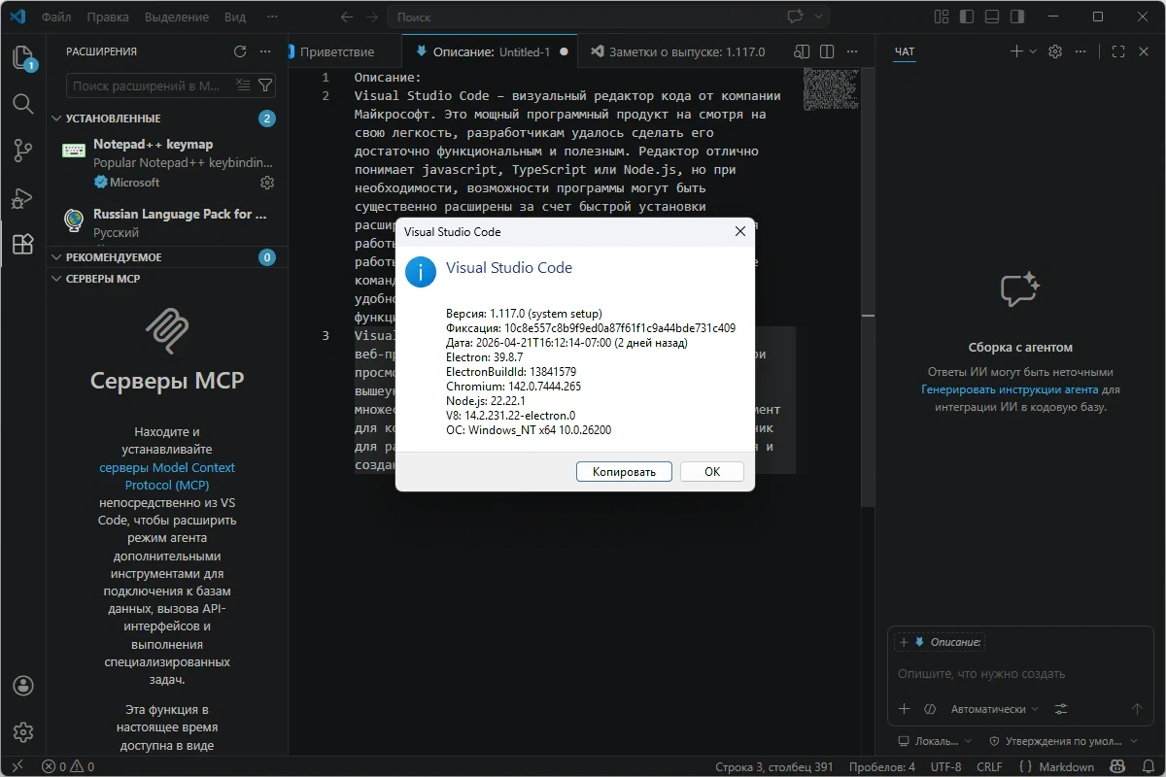Open the Accounts icon in activity bar
Viewport: 1166px width, 777px height.
click(x=23, y=686)
